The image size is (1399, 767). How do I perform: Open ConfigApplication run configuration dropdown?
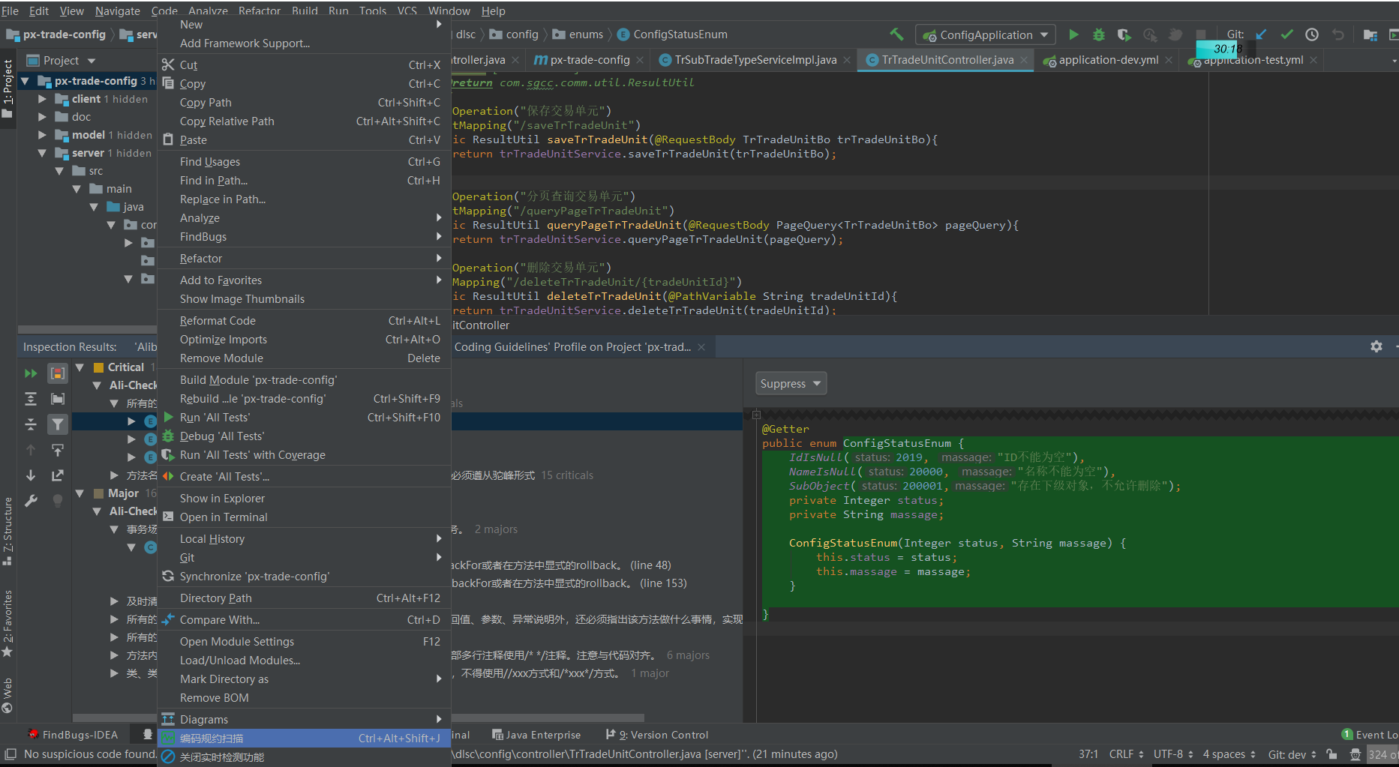pos(985,34)
